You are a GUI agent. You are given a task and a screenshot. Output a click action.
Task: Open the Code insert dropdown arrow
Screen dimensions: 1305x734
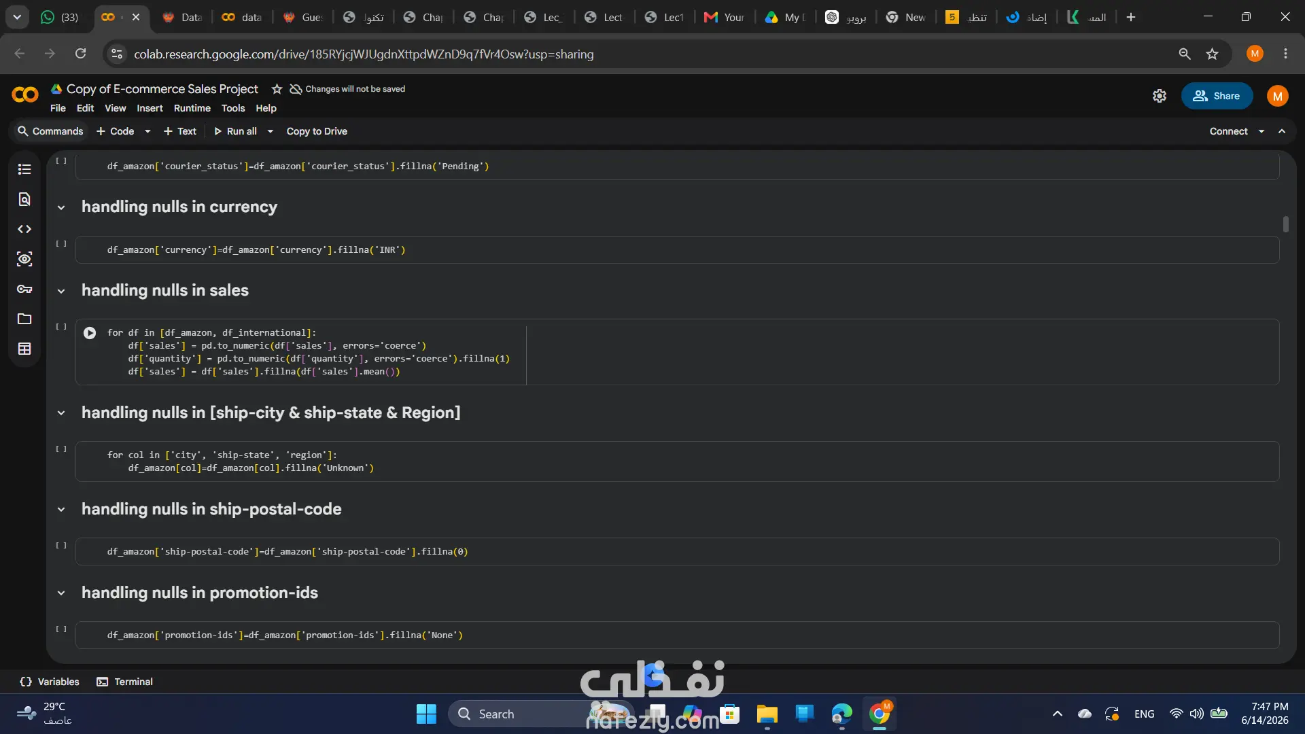147,131
